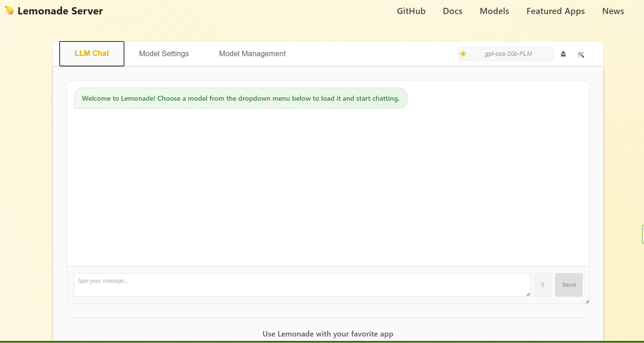Image resolution: width=644 pixels, height=343 pixels.
Task: Click the eject icon to unload the model
Action: (563, 54)
